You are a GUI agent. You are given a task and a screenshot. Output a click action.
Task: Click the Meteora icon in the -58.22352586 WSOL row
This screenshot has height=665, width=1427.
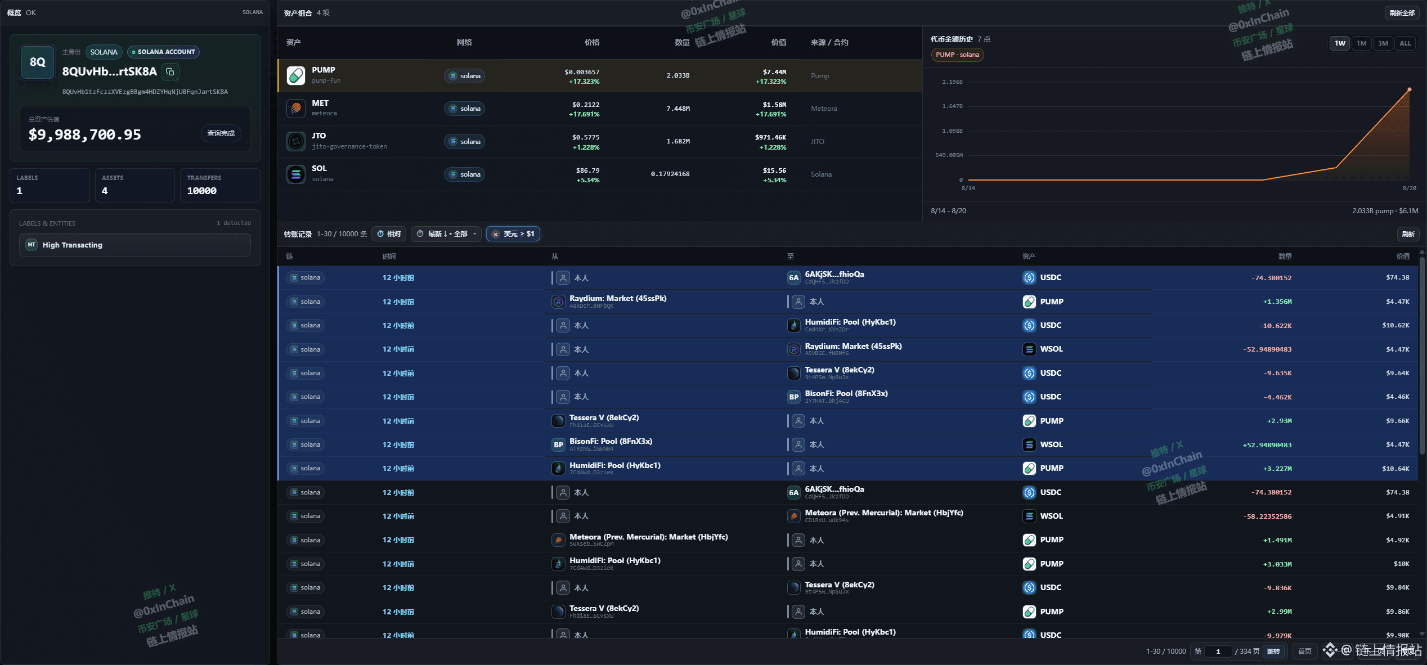[793, 516]
